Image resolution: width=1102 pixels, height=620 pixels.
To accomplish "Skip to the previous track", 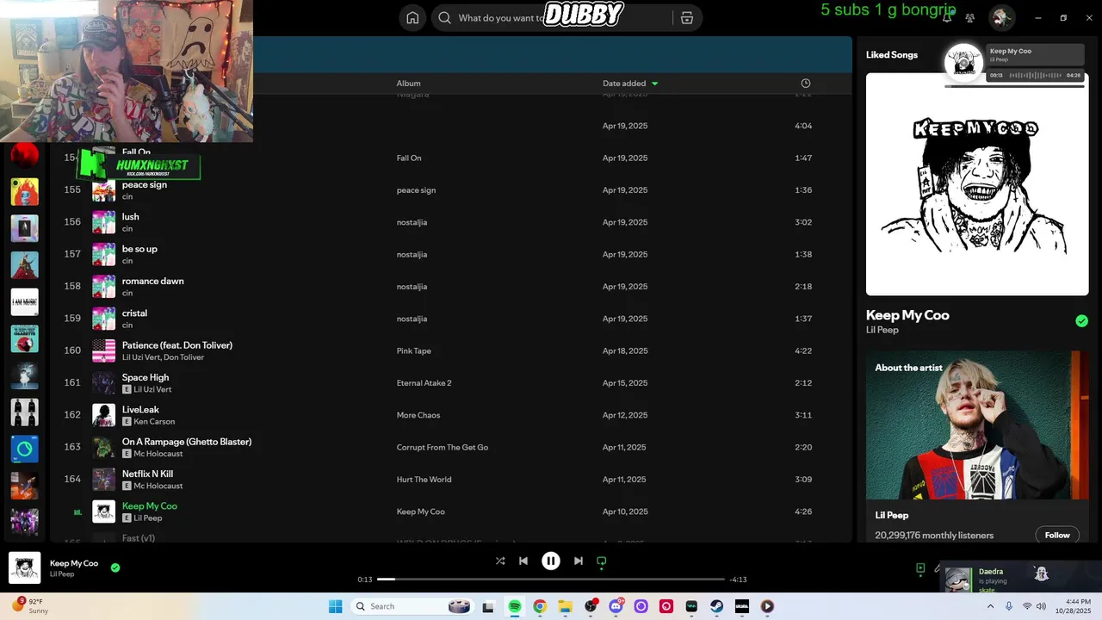I will 523,561.
